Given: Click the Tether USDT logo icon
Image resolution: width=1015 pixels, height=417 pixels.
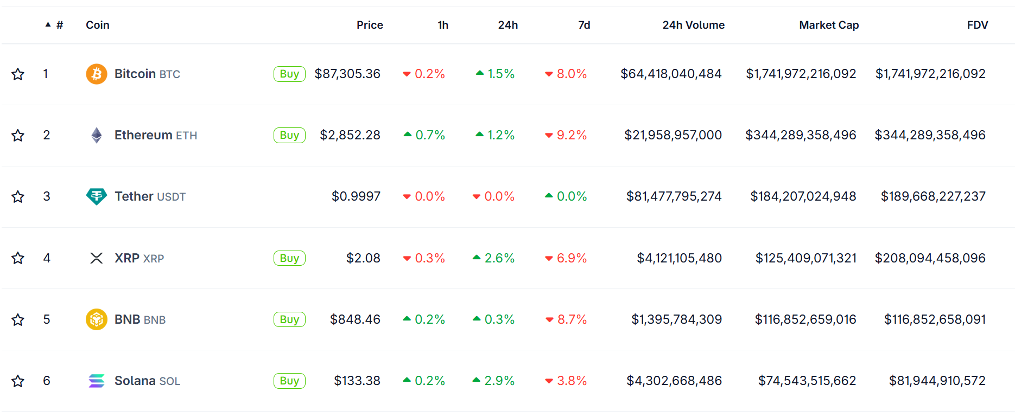Looking at the screenshot, I should (x=96, y=196).
